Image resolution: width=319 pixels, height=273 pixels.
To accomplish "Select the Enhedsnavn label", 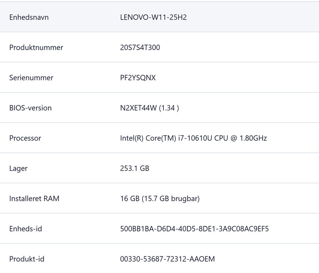I will pyautogui.click(x=29, y=17).
